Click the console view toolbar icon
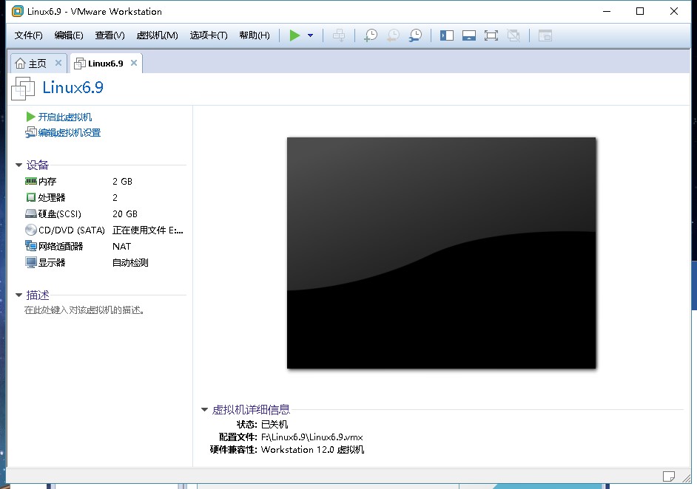 click(545, 35)
